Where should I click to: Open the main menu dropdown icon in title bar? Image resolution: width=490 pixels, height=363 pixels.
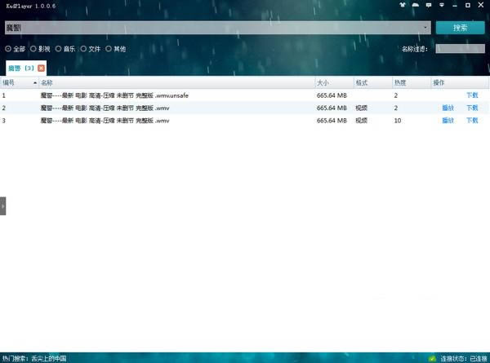443,6
